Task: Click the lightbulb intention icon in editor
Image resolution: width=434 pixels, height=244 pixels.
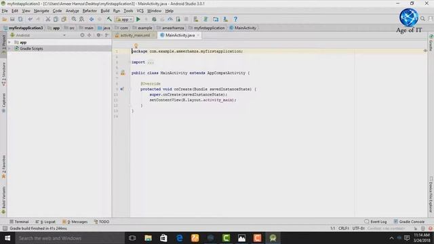Action: pos(136,45)
